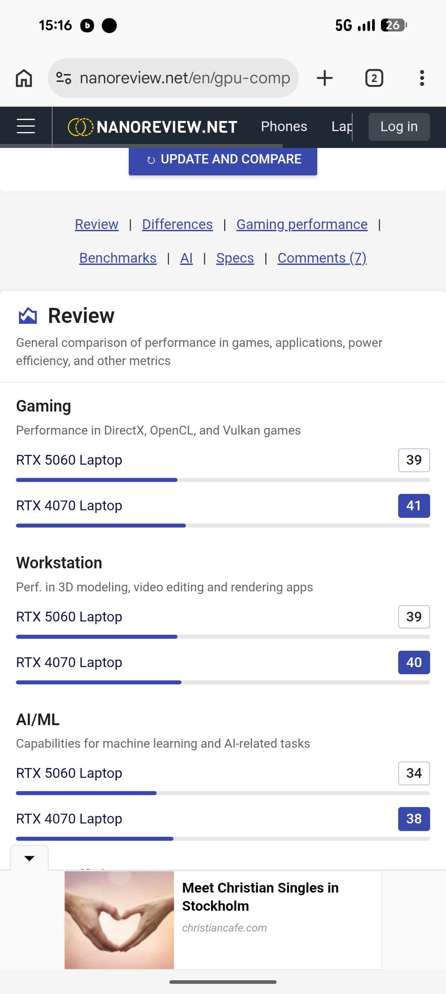Open the Phones menu item
The height and width of the screenshot is (994, 446).
[284, 127]
